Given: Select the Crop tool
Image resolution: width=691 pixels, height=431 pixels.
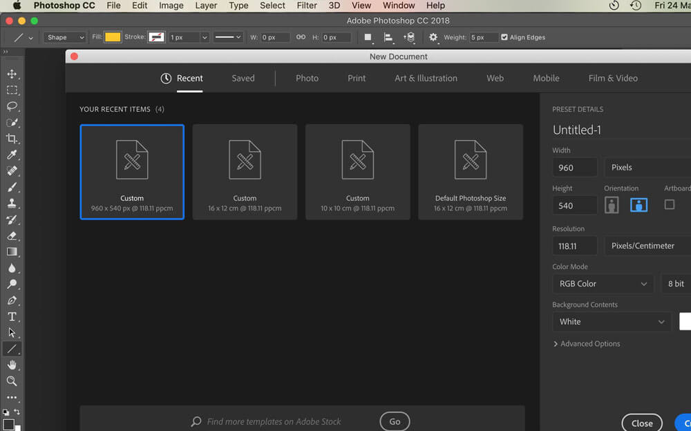Looking at the screenshot, I should [x=12, y=139].
